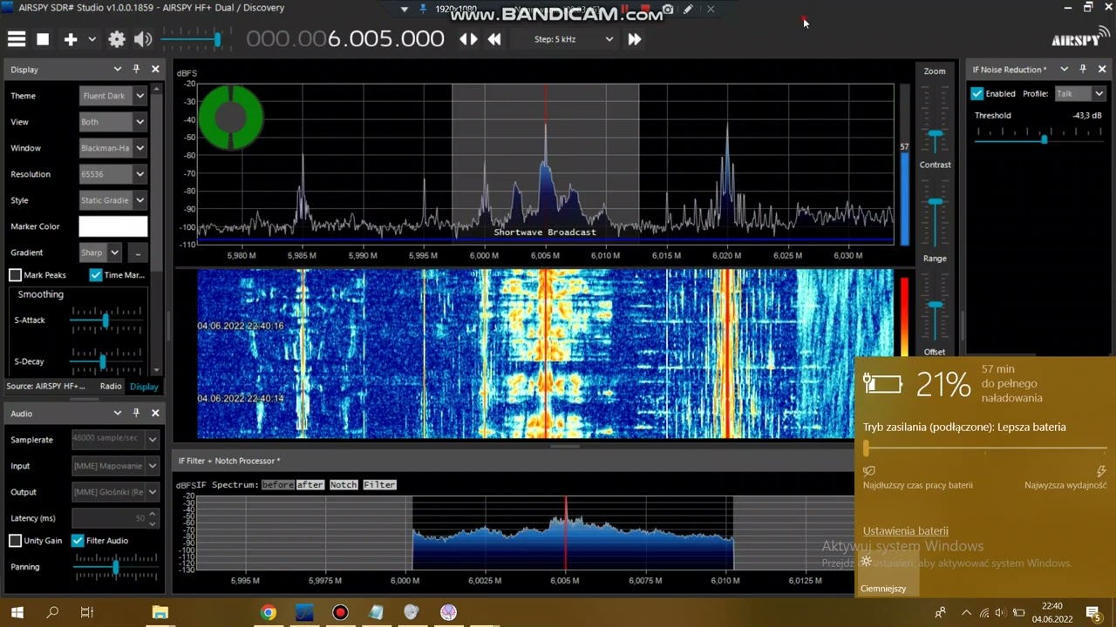
Task: Stop the radio with square button
Action: (43, 39)
